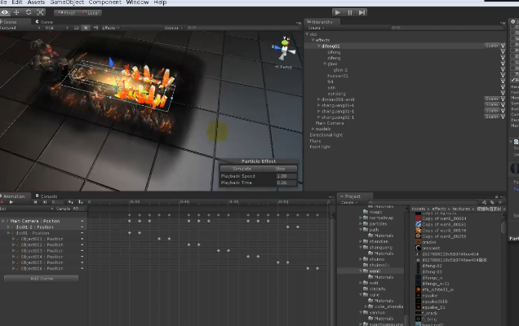Select the Rotate tool in toolbar

[29, 12]
